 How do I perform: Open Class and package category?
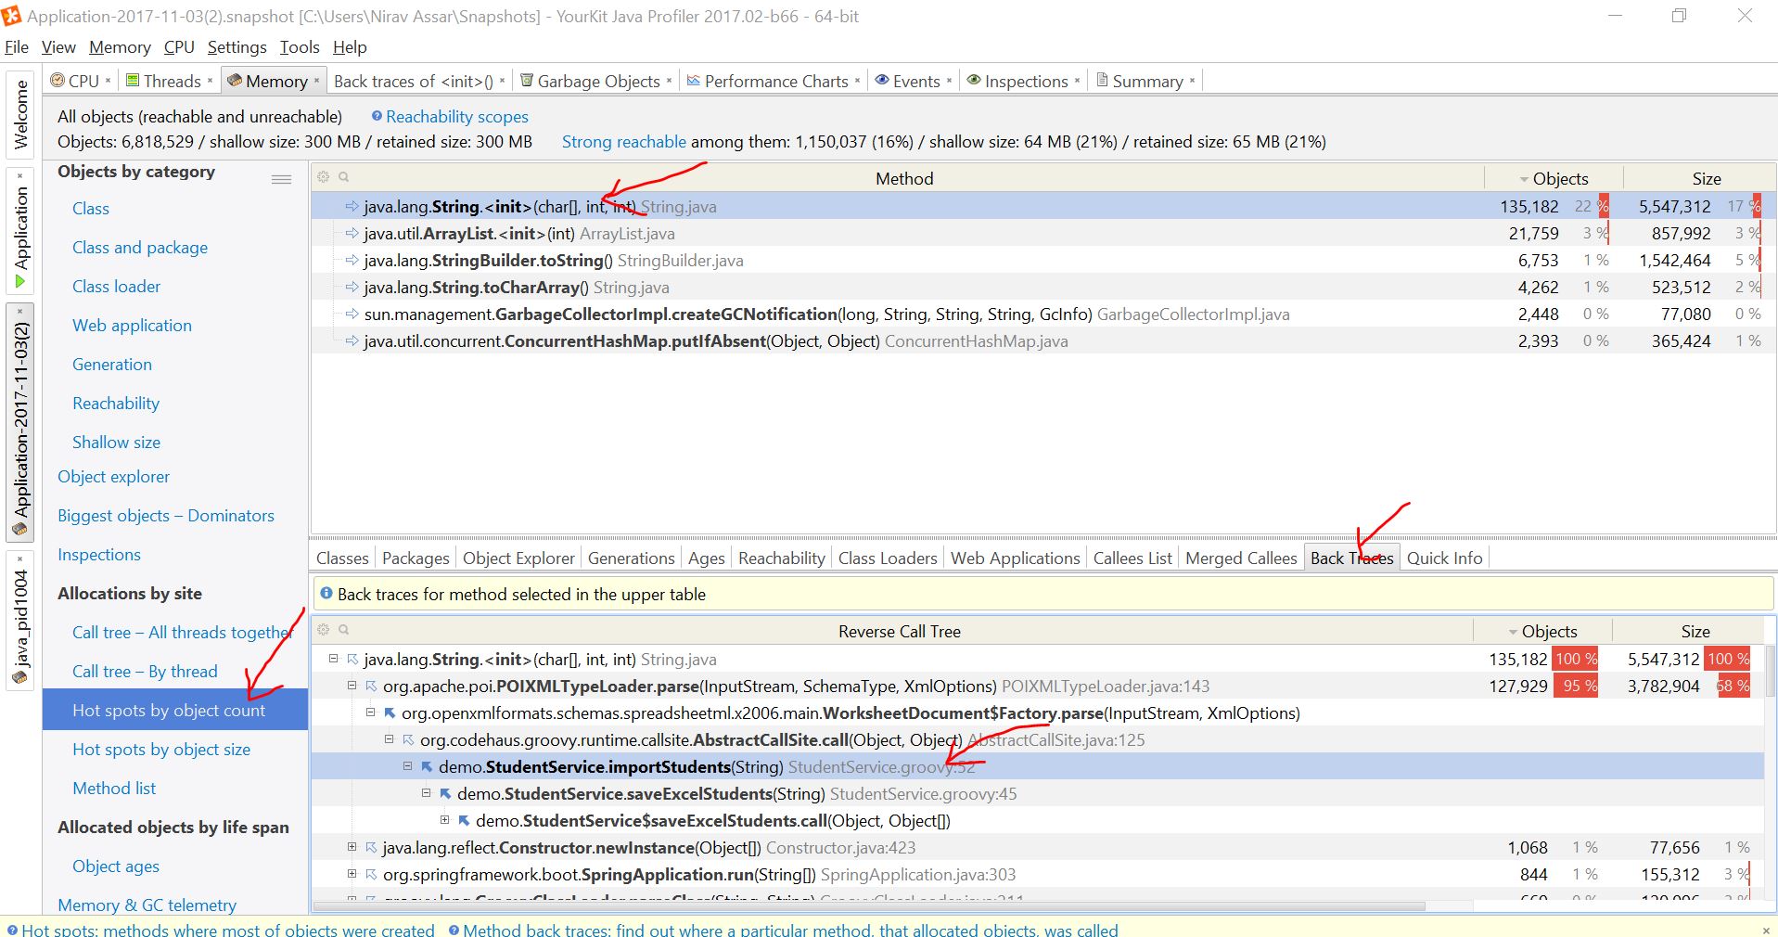click(140, 247)
